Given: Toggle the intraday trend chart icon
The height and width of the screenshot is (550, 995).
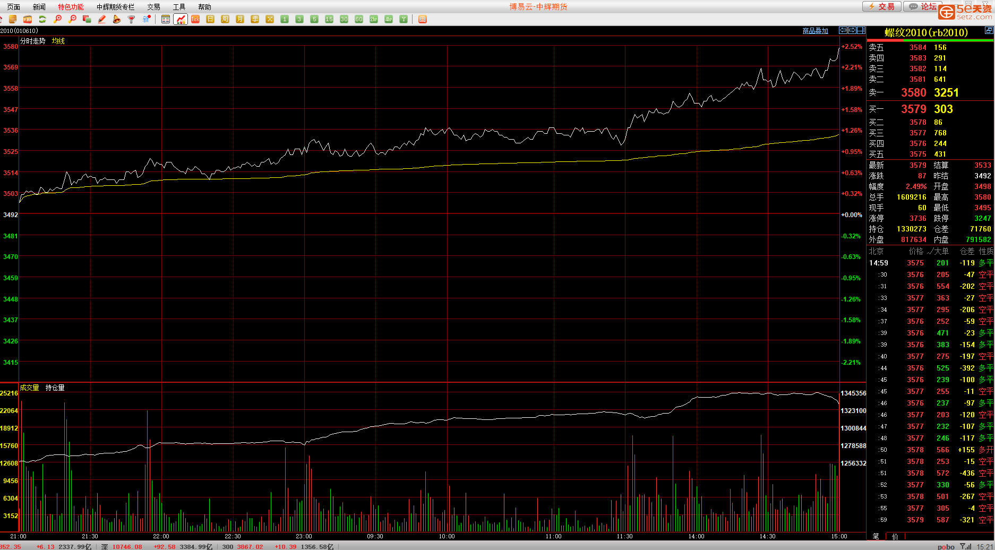Looking at the screenshot, I should coord(181,19).
